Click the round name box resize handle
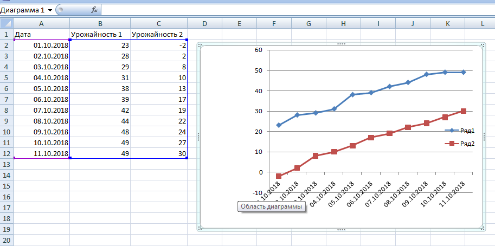The width and height of the screenshot is (495, 246). pyautogui.click(x=60, y=10)
